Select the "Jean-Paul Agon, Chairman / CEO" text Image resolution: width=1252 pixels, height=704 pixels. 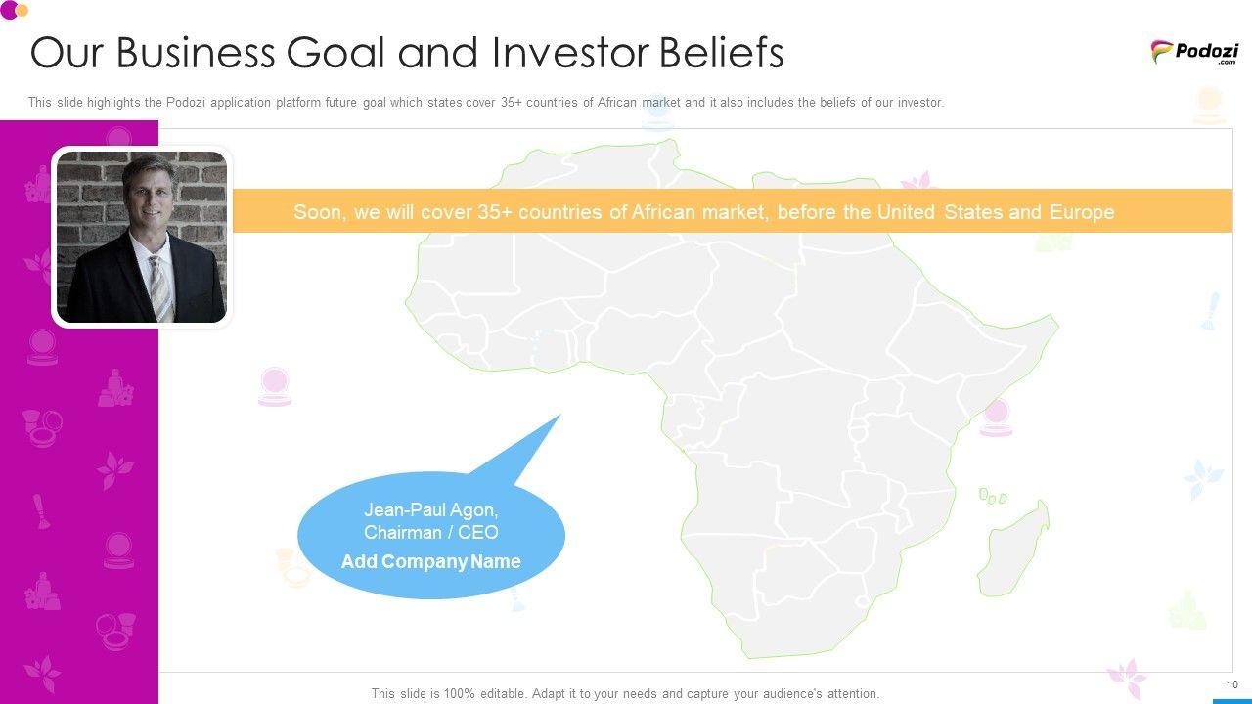point(430,520)
